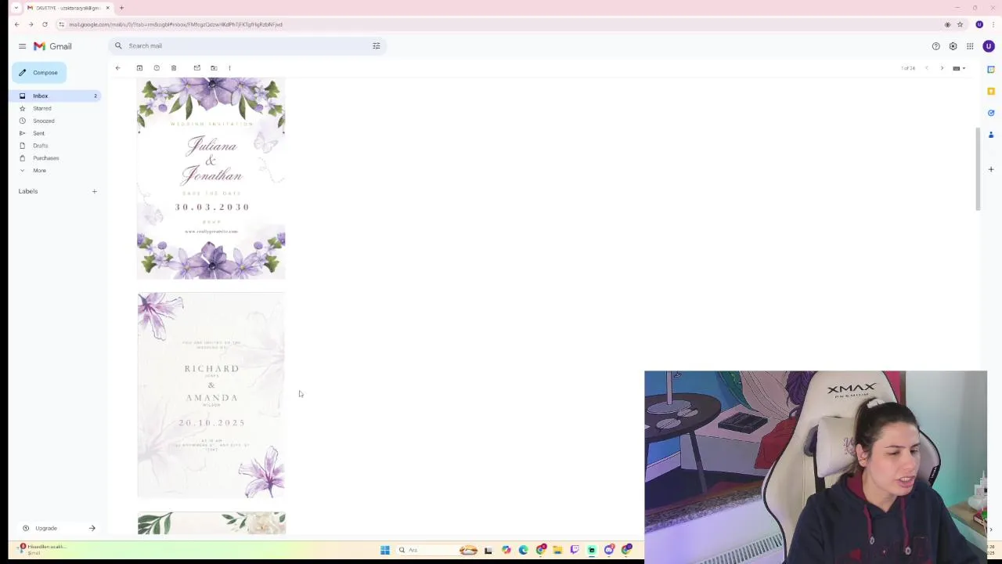Open the Starred folder
The width and height of the screenshot is (1002, 564).
point(42,108)
